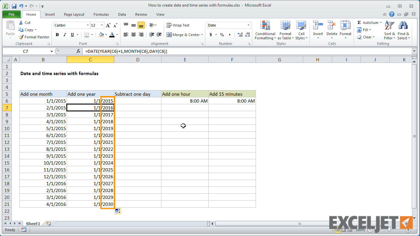Click the Insert Worksheet button next to Sheet1
The height and width of the screenshot is (236, 420).
[49, 223]
